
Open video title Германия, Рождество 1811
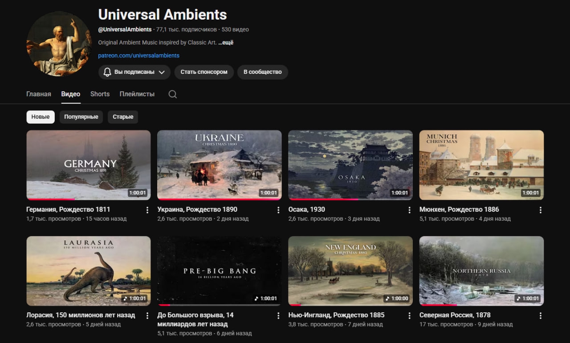pos(68,210)
